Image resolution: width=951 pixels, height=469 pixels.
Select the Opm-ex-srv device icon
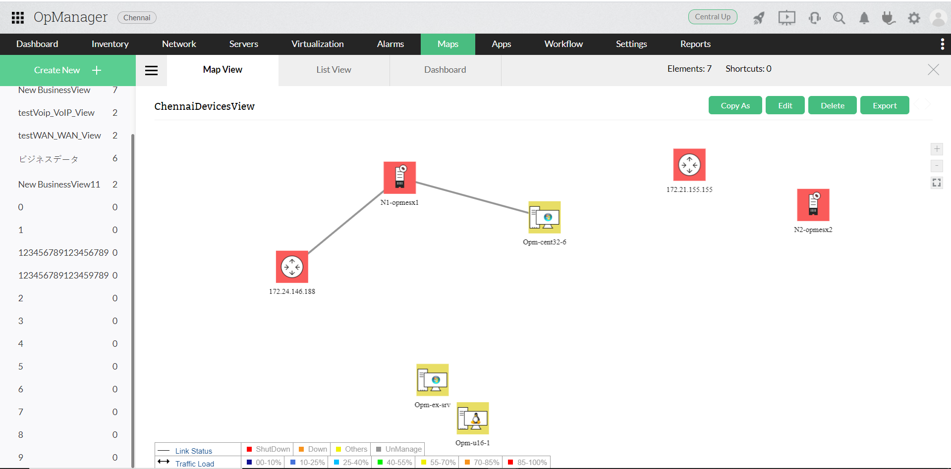click(x=433, y=380)
